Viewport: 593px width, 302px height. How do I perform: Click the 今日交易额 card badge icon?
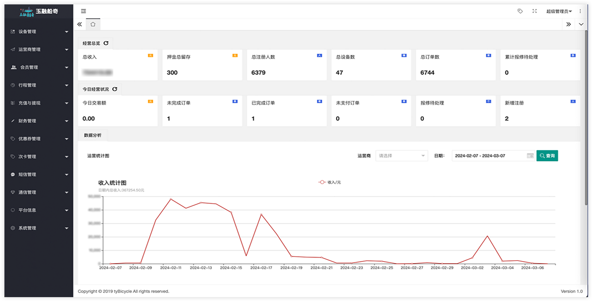(150, 101)
